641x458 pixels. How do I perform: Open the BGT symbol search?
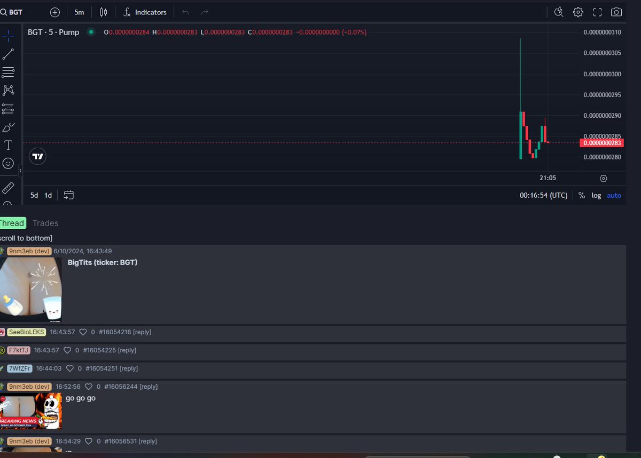coord(12,12)
